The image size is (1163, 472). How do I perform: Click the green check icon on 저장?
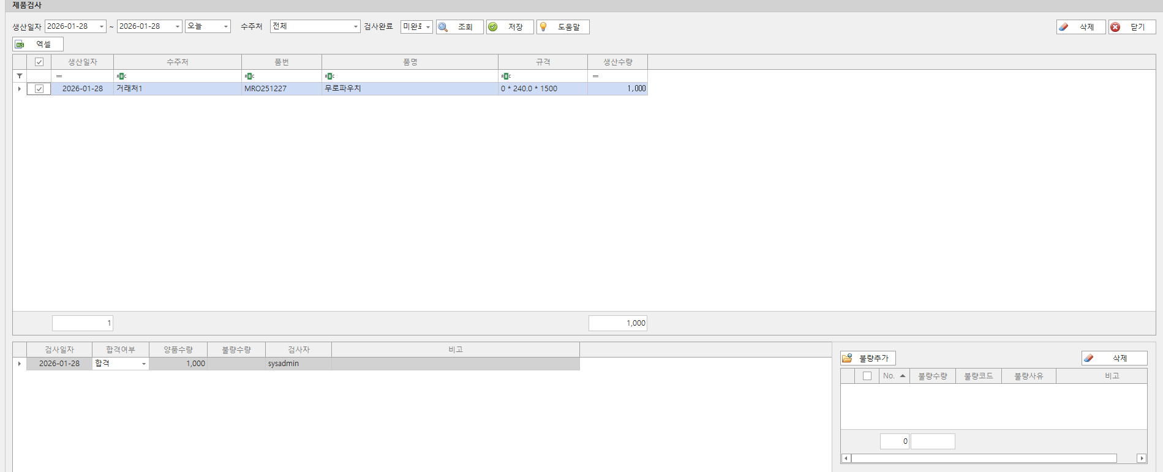point(493,27)
